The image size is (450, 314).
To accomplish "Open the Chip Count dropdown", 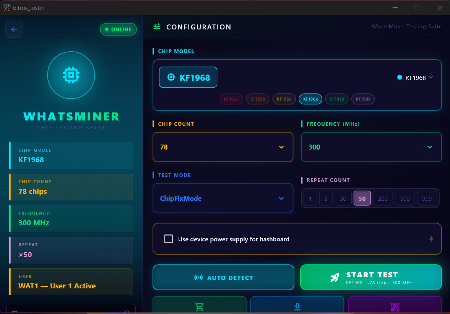I will click(x=223, y=147).
